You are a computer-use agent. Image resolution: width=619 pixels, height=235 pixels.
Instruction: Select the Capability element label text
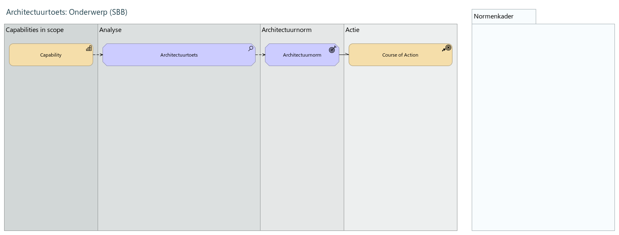(51, 55)
